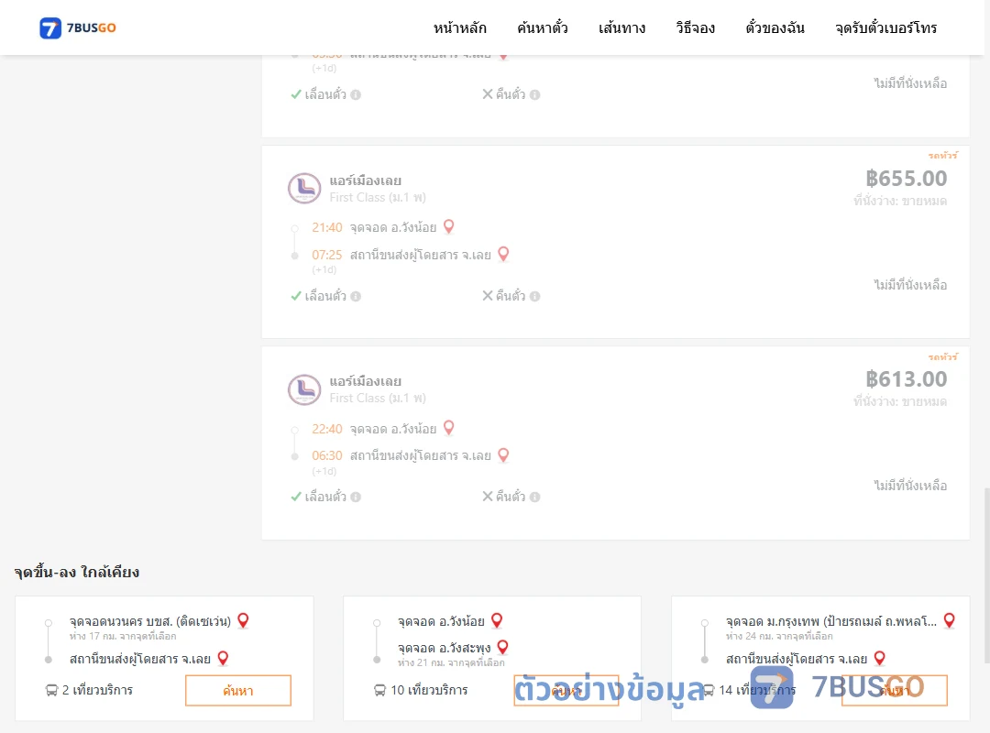Image resolution: width=990 pixels, height=733 pixels.
Task: Go to หน้าหลัก menu item
Action: (459, 27)
